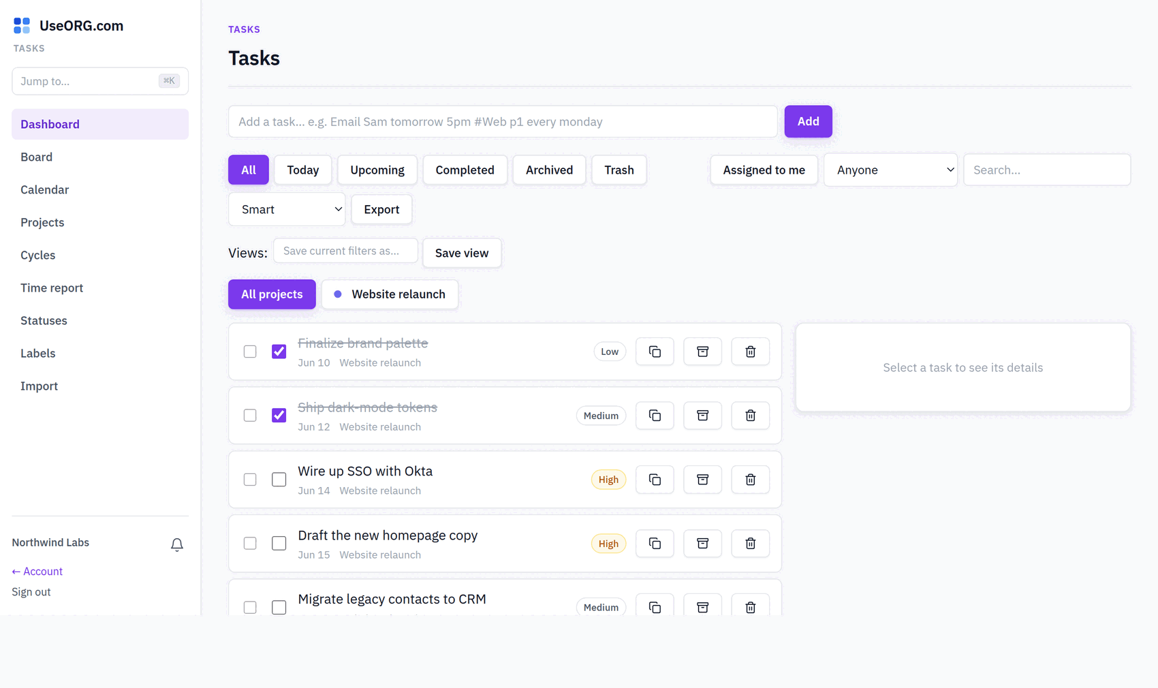Focus the Add a task input field

(x=503, y=121)
